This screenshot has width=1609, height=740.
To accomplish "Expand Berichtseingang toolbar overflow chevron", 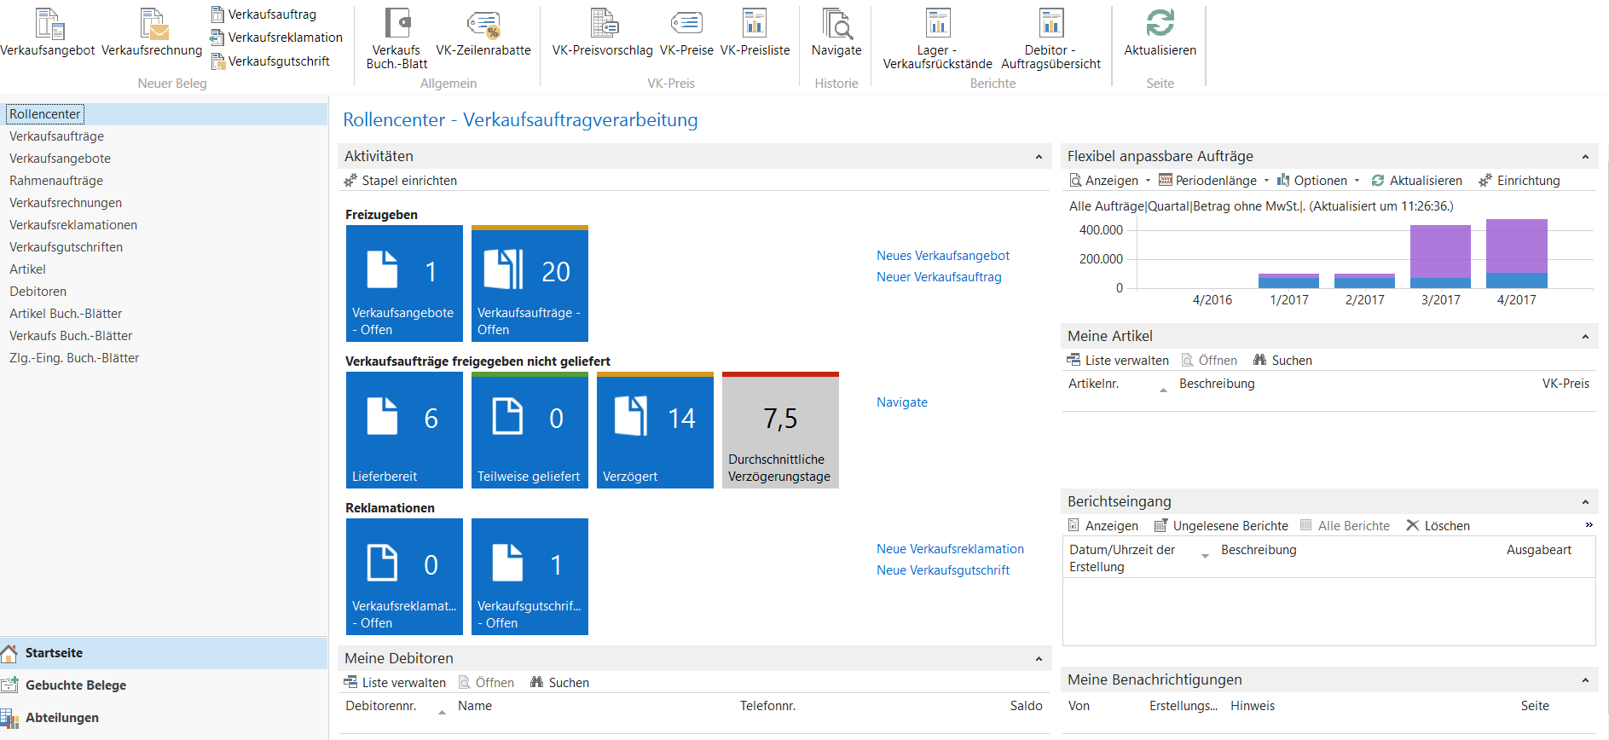I will (1589, 525).
